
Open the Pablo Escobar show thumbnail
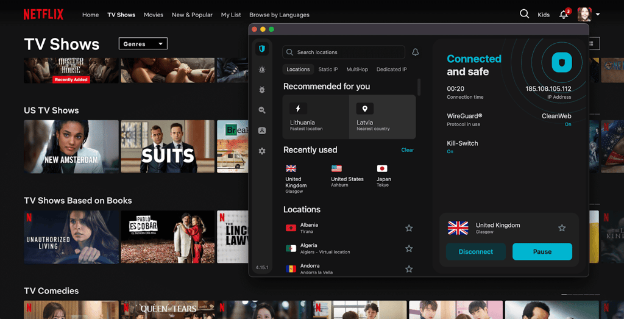point(168,237)
